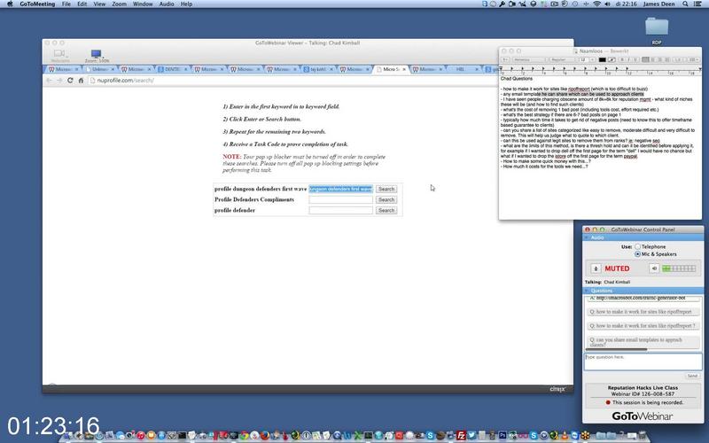The height and width of the screenshot is (443, 709).
Task: Open the Window menu
Action: 143,4
